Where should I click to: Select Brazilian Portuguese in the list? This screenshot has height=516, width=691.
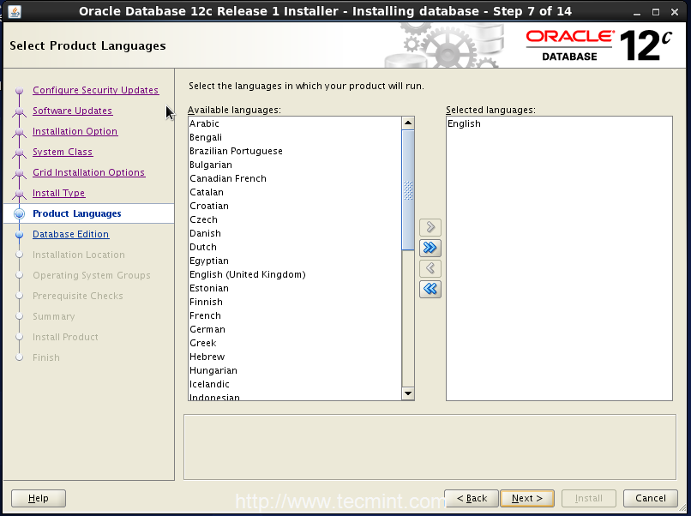point(295,151)
